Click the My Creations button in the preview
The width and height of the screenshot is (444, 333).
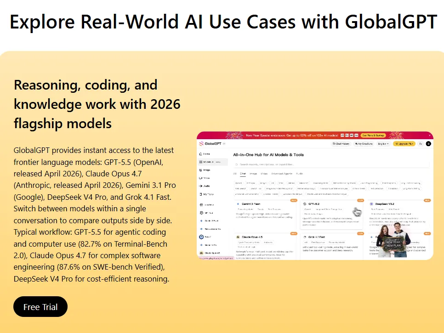[364, 144]
